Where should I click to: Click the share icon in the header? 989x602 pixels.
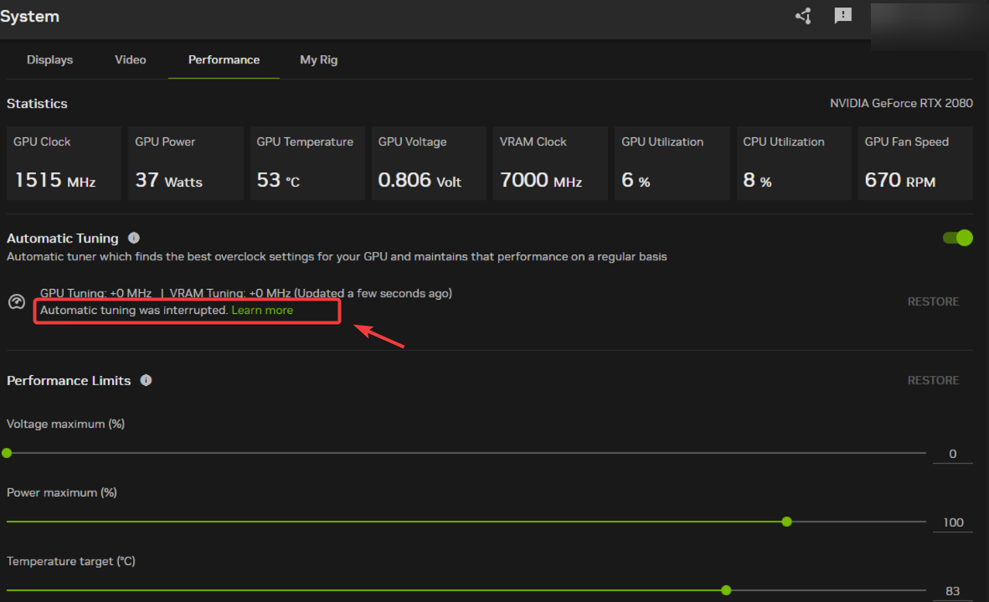click(803, 16)
